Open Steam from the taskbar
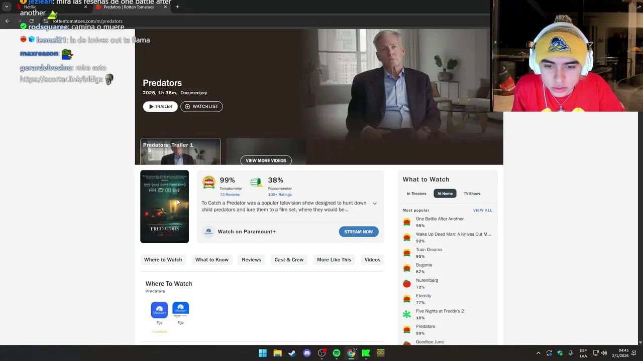 click(x=292, y=353)
